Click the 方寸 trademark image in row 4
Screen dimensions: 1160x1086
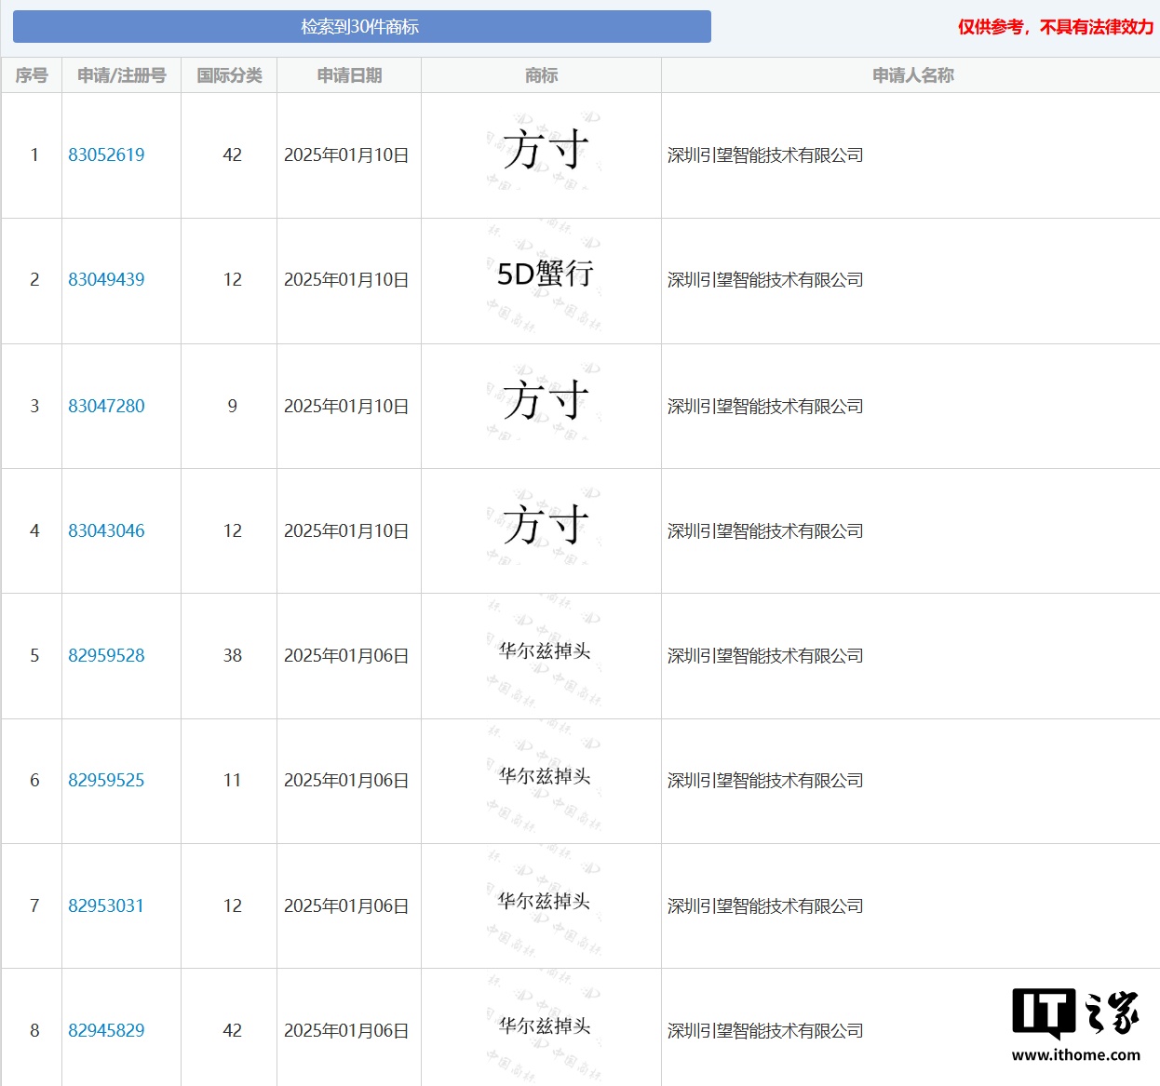[x=544, y=528]
